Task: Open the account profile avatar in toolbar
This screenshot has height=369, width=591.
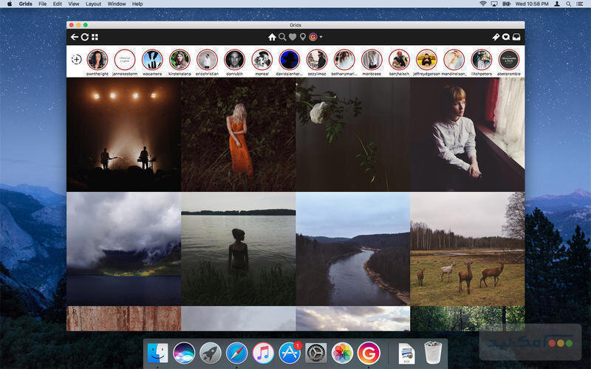Action: (312, 37)
